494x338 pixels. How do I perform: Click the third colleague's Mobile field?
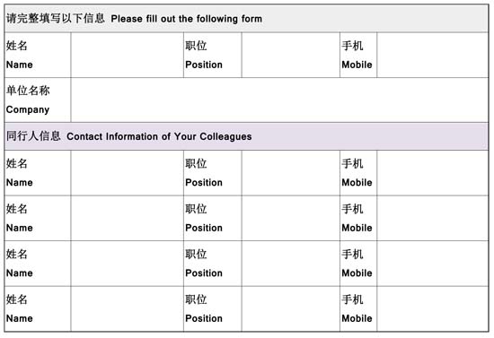pyautogui.click(x=433, y=264)
